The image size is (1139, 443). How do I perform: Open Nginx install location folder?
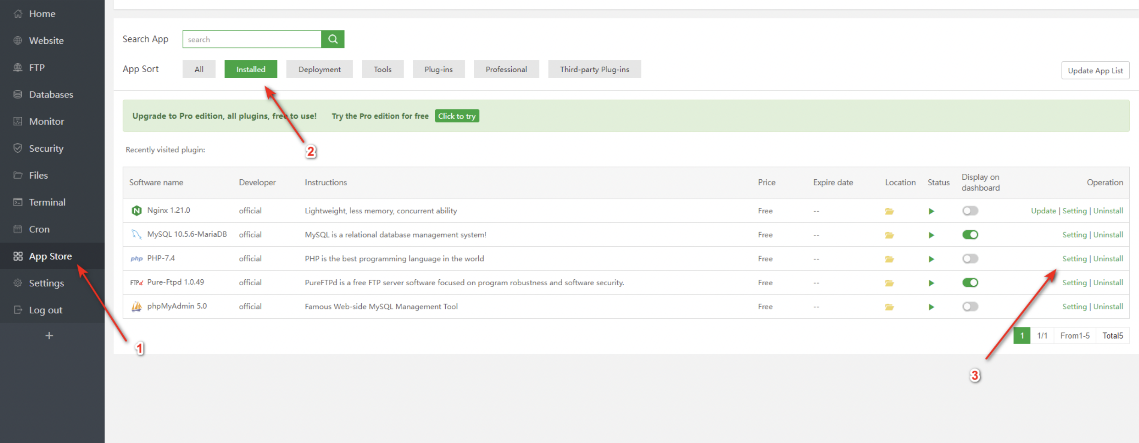(x=889, y=211)
